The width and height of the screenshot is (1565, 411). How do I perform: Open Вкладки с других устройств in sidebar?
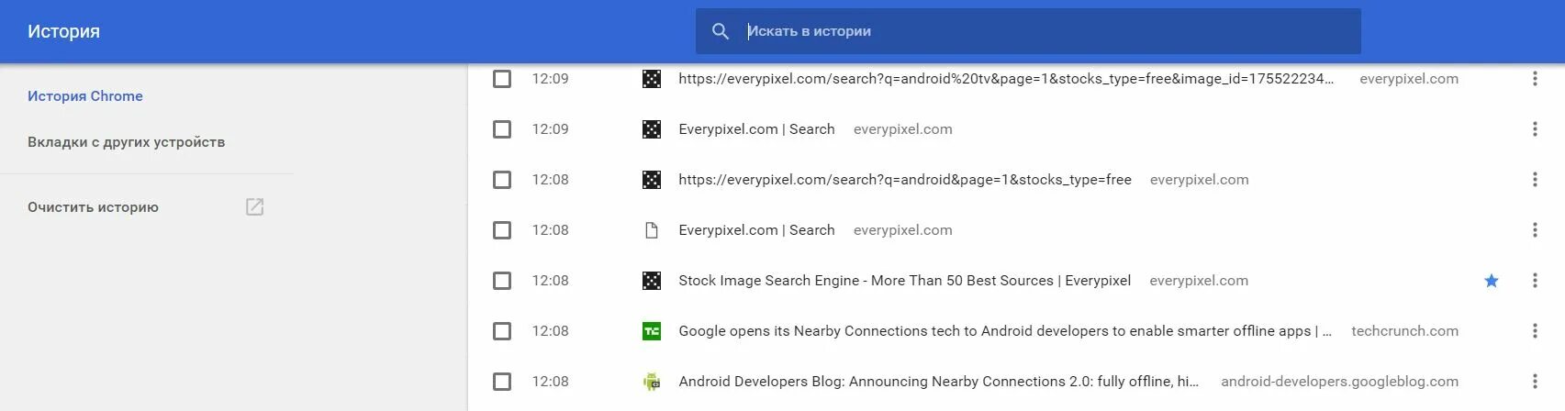[126, 142]
